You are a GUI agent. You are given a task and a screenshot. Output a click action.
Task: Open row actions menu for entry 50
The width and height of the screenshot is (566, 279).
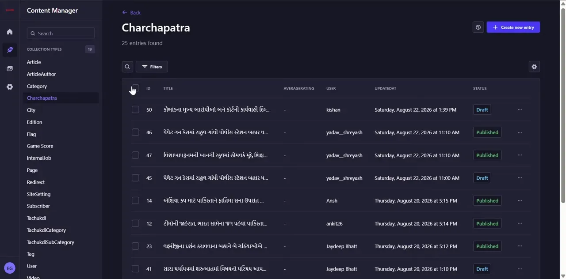(520, 109)
